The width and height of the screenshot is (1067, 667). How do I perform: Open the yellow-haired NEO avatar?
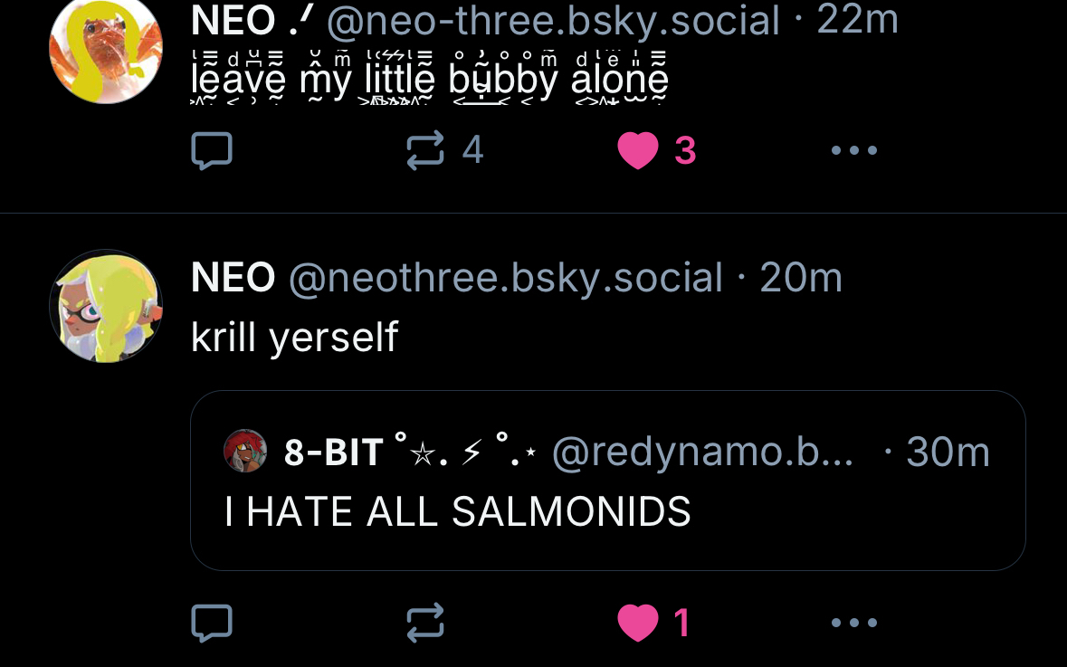coord(106,306)
